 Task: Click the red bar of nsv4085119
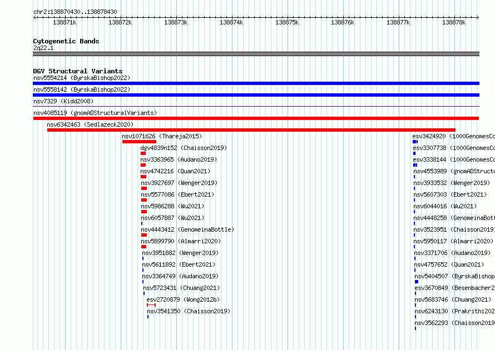256,118
